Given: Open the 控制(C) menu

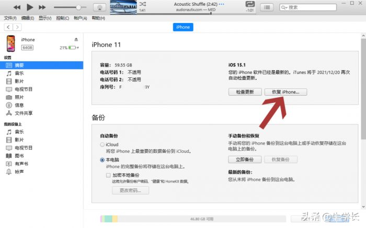Looking at the screenshot, I should (63, 18).
